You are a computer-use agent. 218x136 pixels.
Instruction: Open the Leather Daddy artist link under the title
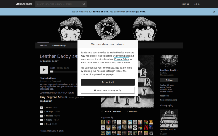coord(51,61)
